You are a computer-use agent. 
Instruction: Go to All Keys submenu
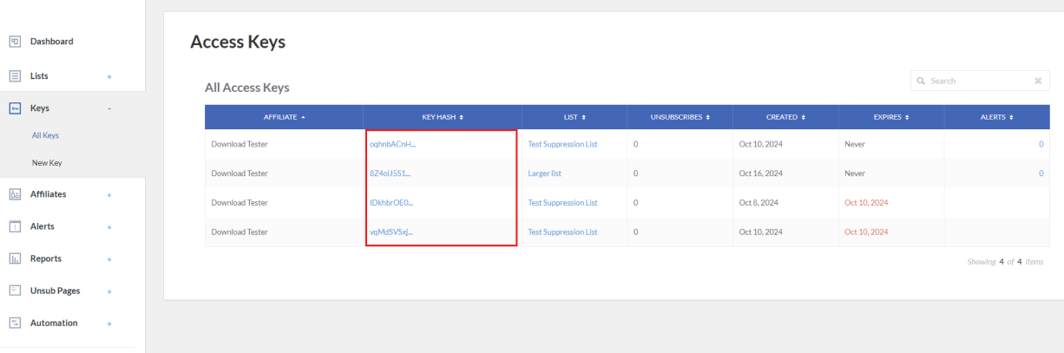[45, 135]
